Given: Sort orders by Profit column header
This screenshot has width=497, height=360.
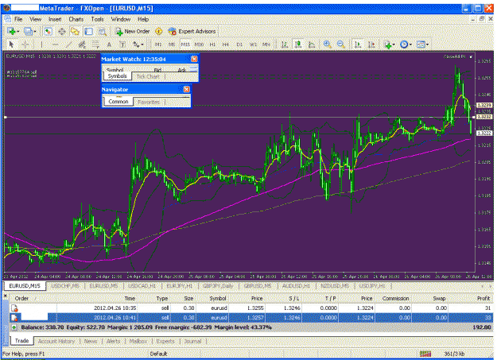Looking at the screenshot, I should pyautogui.click(x=483, y=299).
